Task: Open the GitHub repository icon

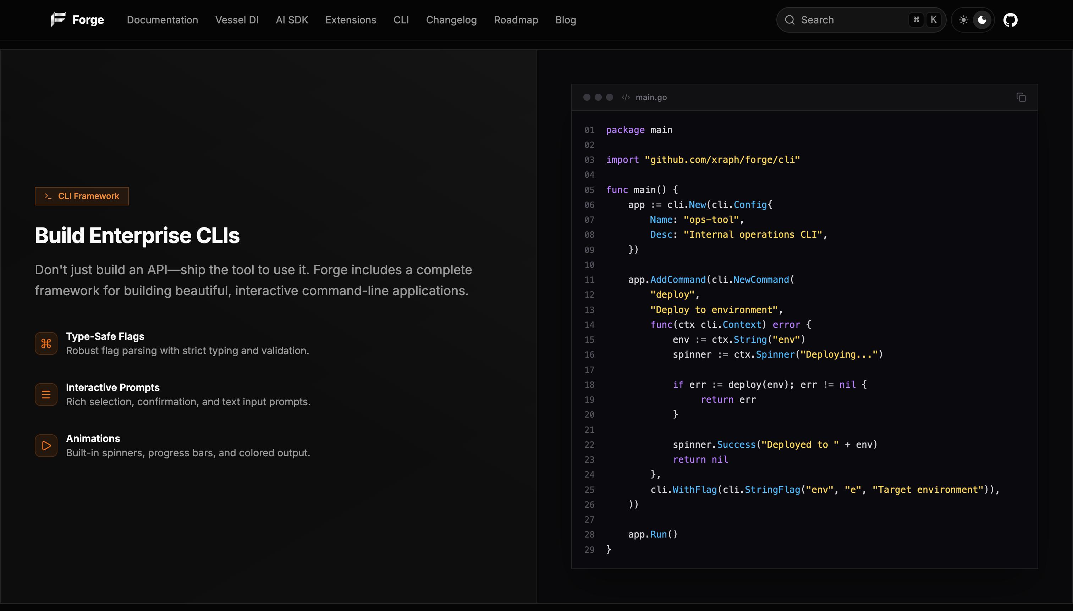Action: pos(1011,19)
